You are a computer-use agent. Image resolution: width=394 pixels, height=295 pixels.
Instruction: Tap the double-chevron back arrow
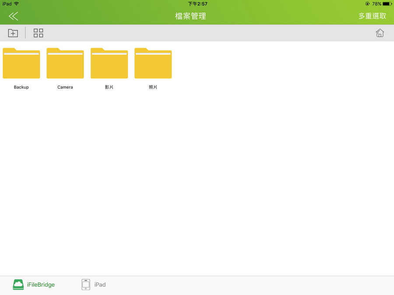(x=13, y=16)
